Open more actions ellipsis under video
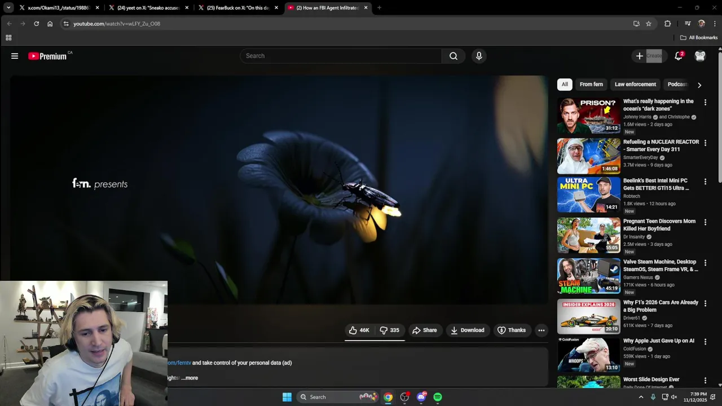The width and height of the screenshot is (722, 406). [541, 330]
